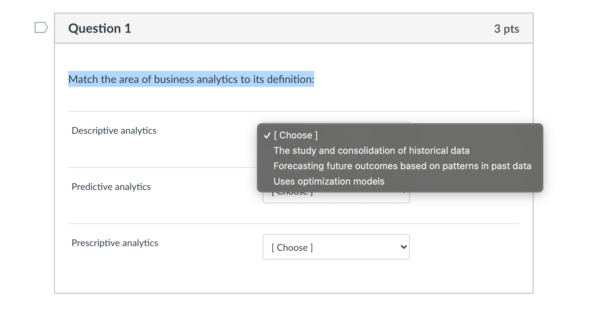Click the '3 pts' label
Screen dimensions: 595x311
click(507, 29)
